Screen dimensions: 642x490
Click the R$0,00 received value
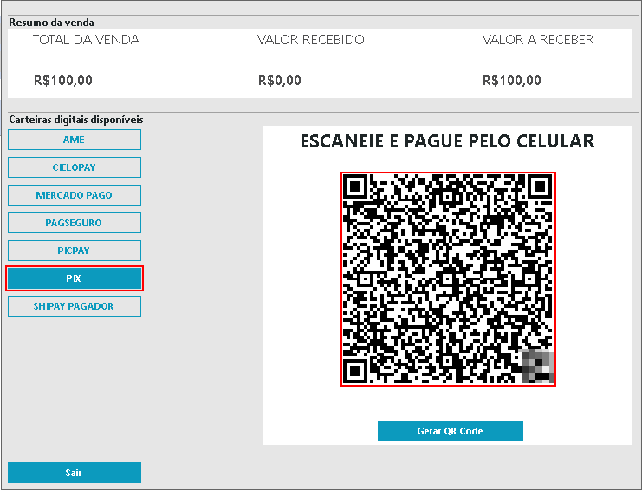pos(280,81)
